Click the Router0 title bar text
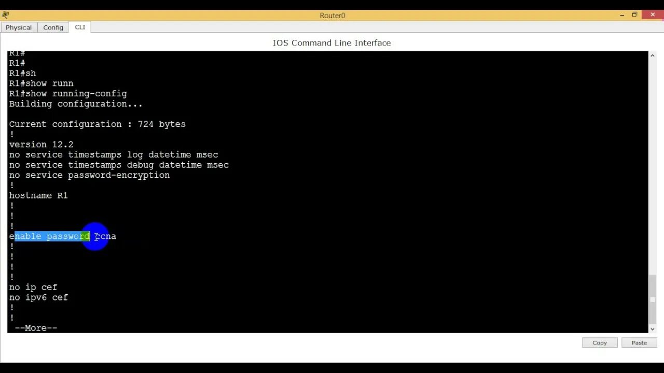The width and height of the screenshot is (664, 373). tap(332, 15)
